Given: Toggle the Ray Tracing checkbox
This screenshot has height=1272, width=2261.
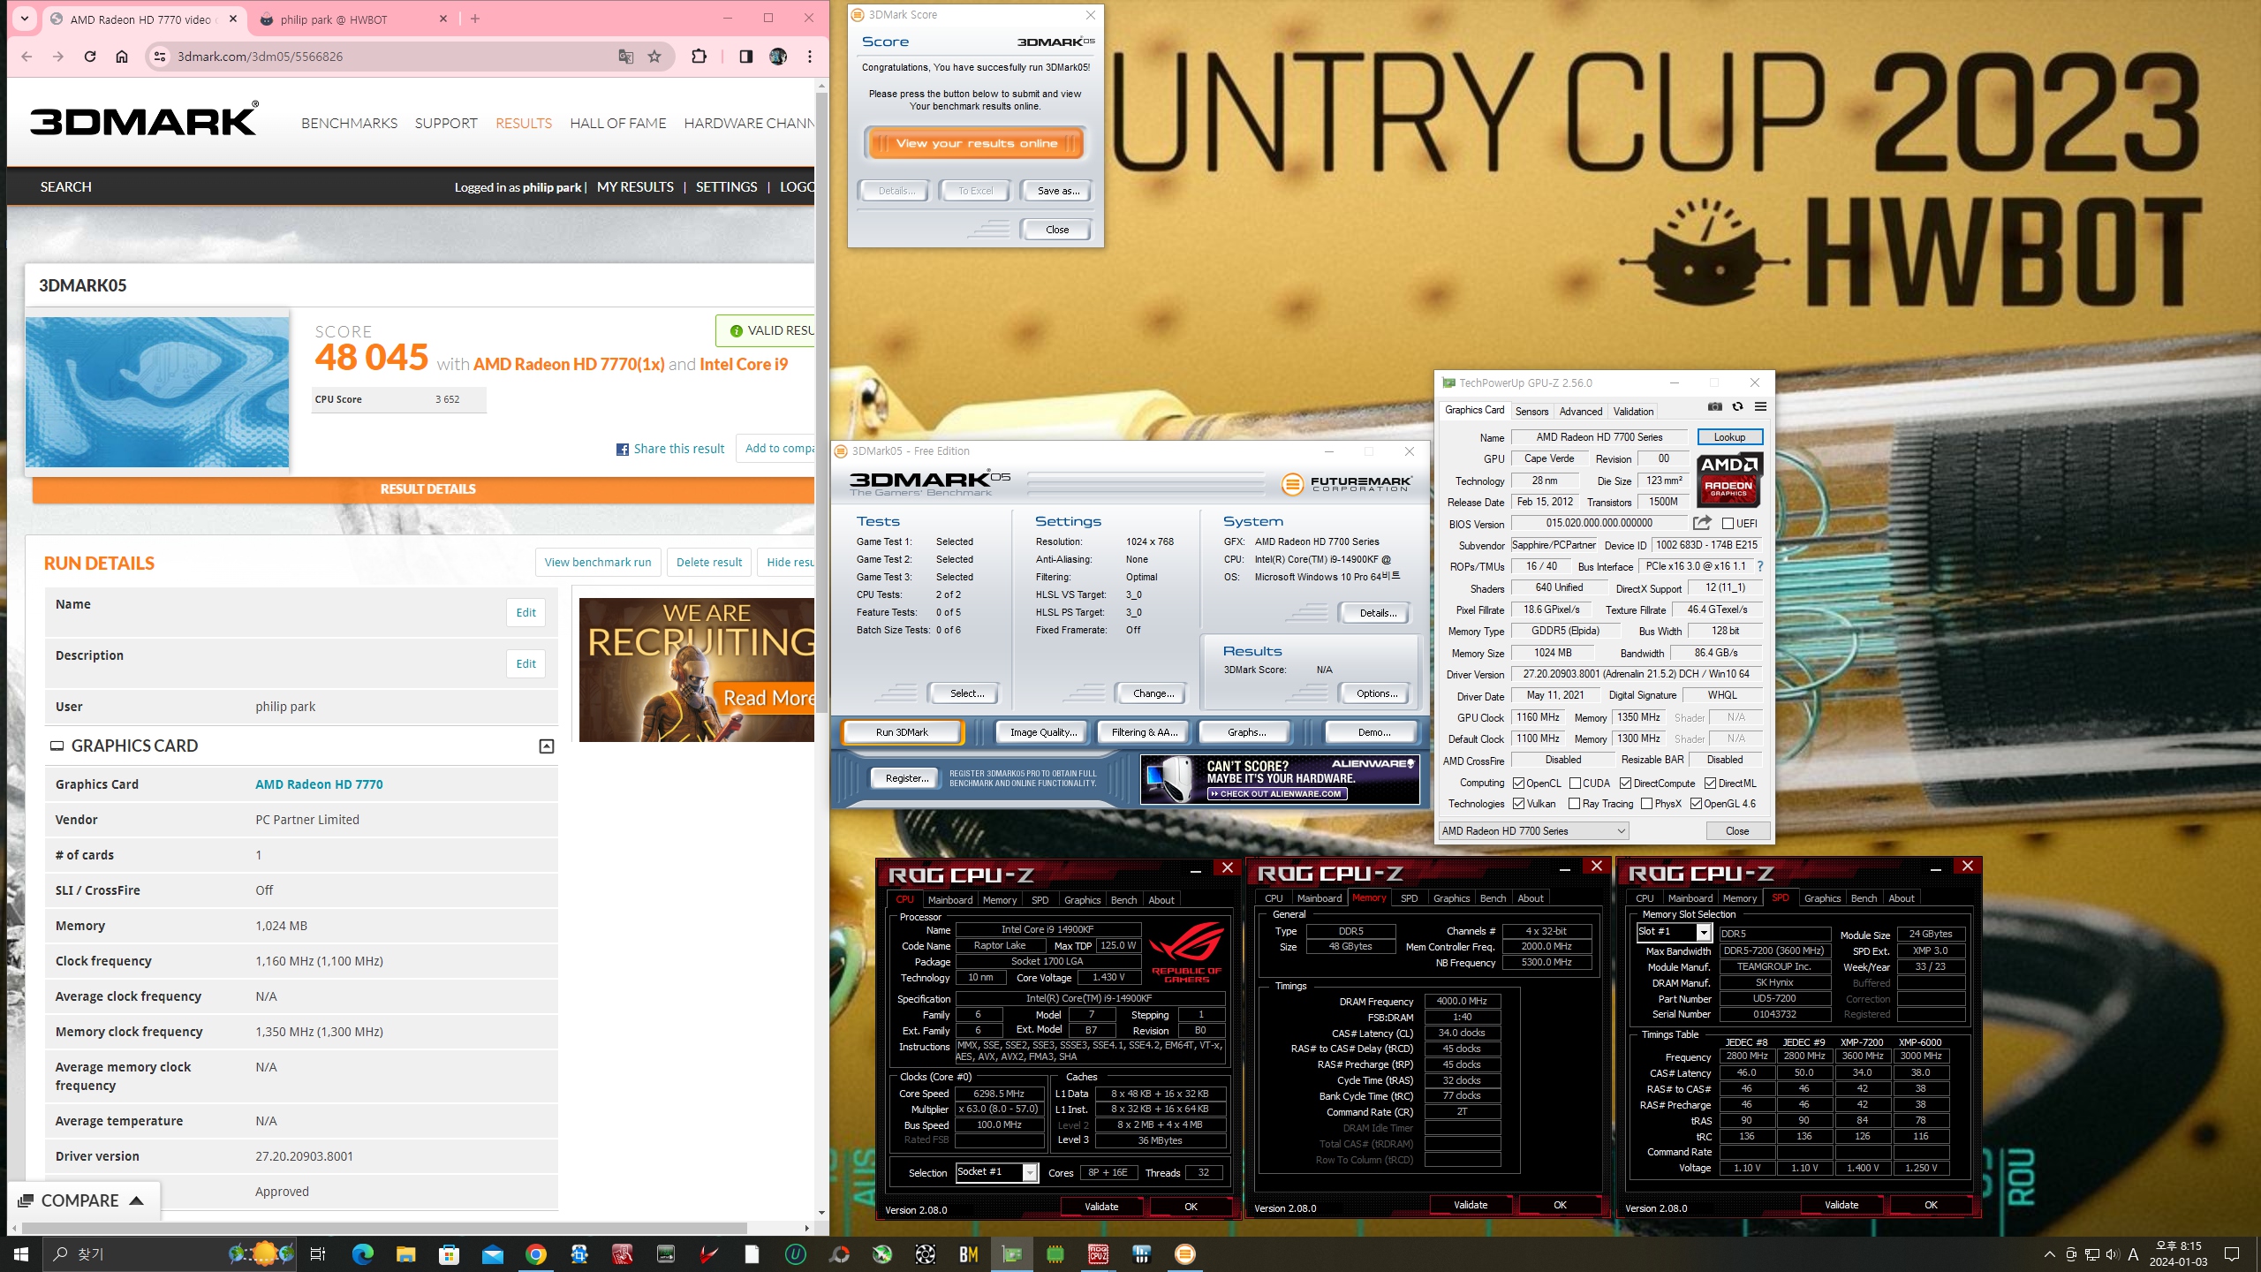Looking at the screenshot, I should pos(1574,803).
